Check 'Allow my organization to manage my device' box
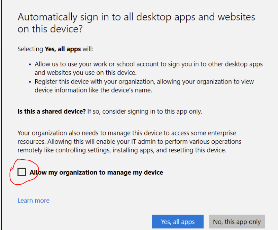 [22, 172]
